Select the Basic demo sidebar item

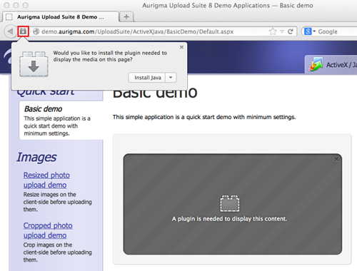click(61, 121)
